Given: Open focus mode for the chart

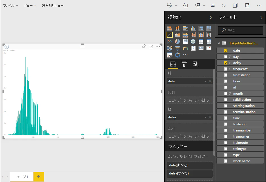Looking at the screenshot, I should point(151,47).
